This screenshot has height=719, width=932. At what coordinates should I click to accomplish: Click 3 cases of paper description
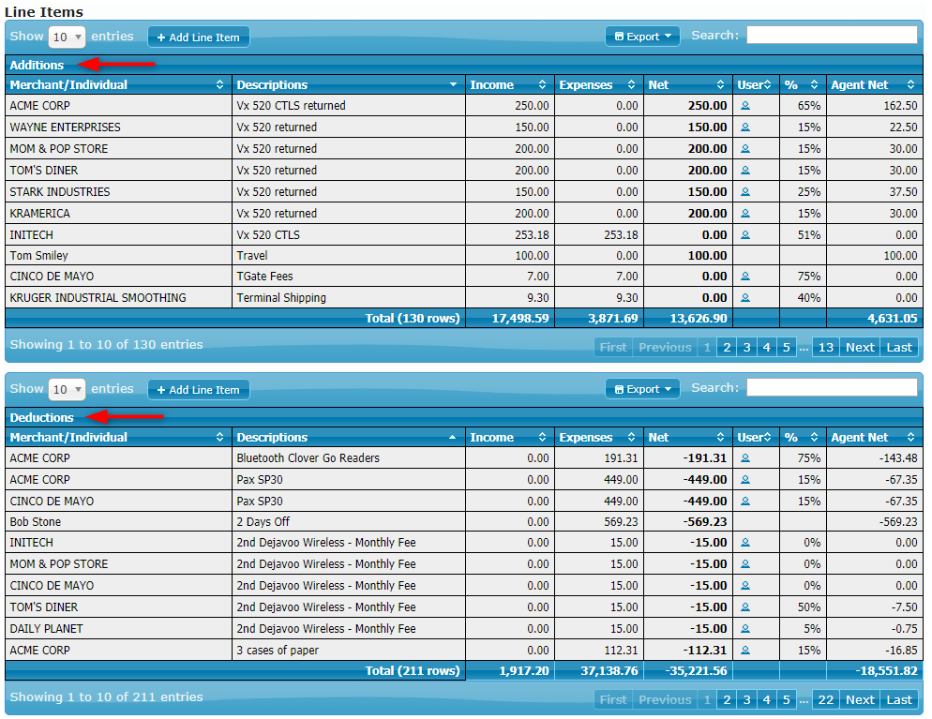tap(278, 650)
